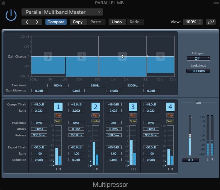Click the 5300Hz crossover field
220x190 pixels.
click(133, 86)
